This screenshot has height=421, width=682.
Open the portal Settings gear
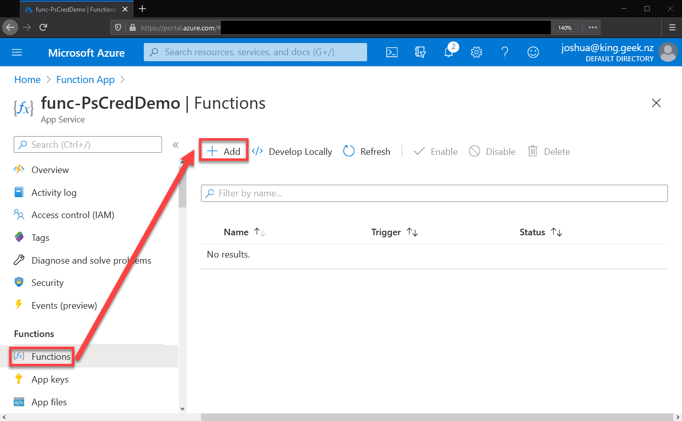click(x=476, y=52)
